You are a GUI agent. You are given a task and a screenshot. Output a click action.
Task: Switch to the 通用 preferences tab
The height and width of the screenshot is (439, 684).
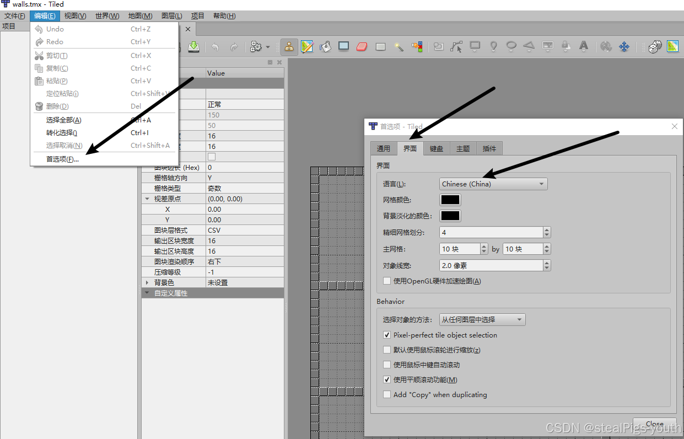(x=384, y=148)
